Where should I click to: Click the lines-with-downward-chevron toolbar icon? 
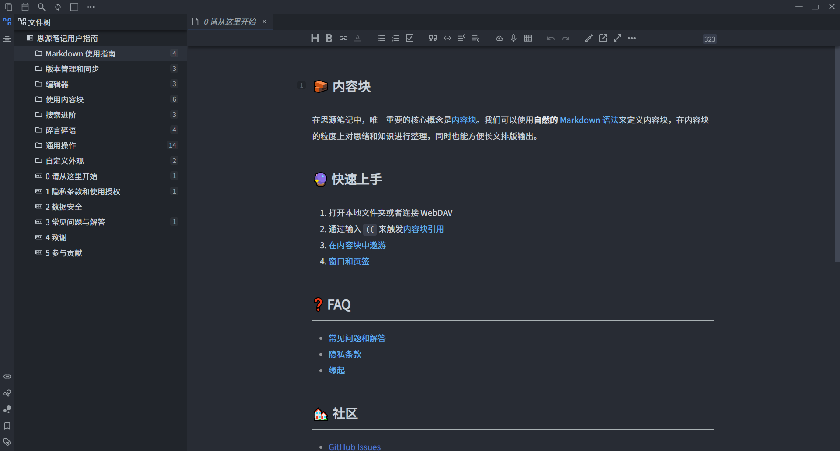tap(476, 38)
